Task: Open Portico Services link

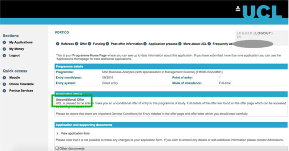Action: point(21,91)
